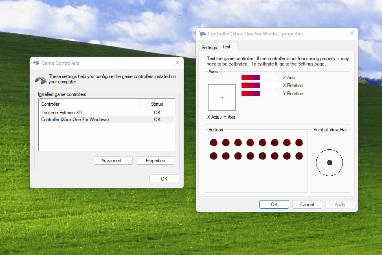Click button indicator 15 in Buttons group
The width and height of the screenshot is (382, 255).
click(287, 156)
